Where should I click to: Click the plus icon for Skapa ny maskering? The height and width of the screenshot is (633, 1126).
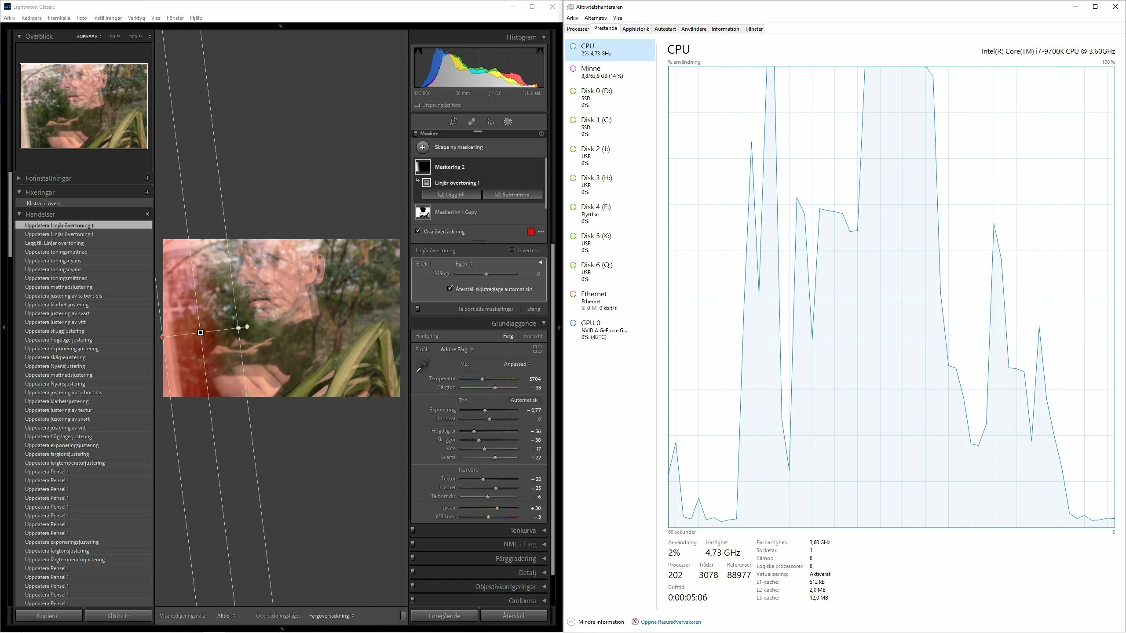click(x=423, y=147)
